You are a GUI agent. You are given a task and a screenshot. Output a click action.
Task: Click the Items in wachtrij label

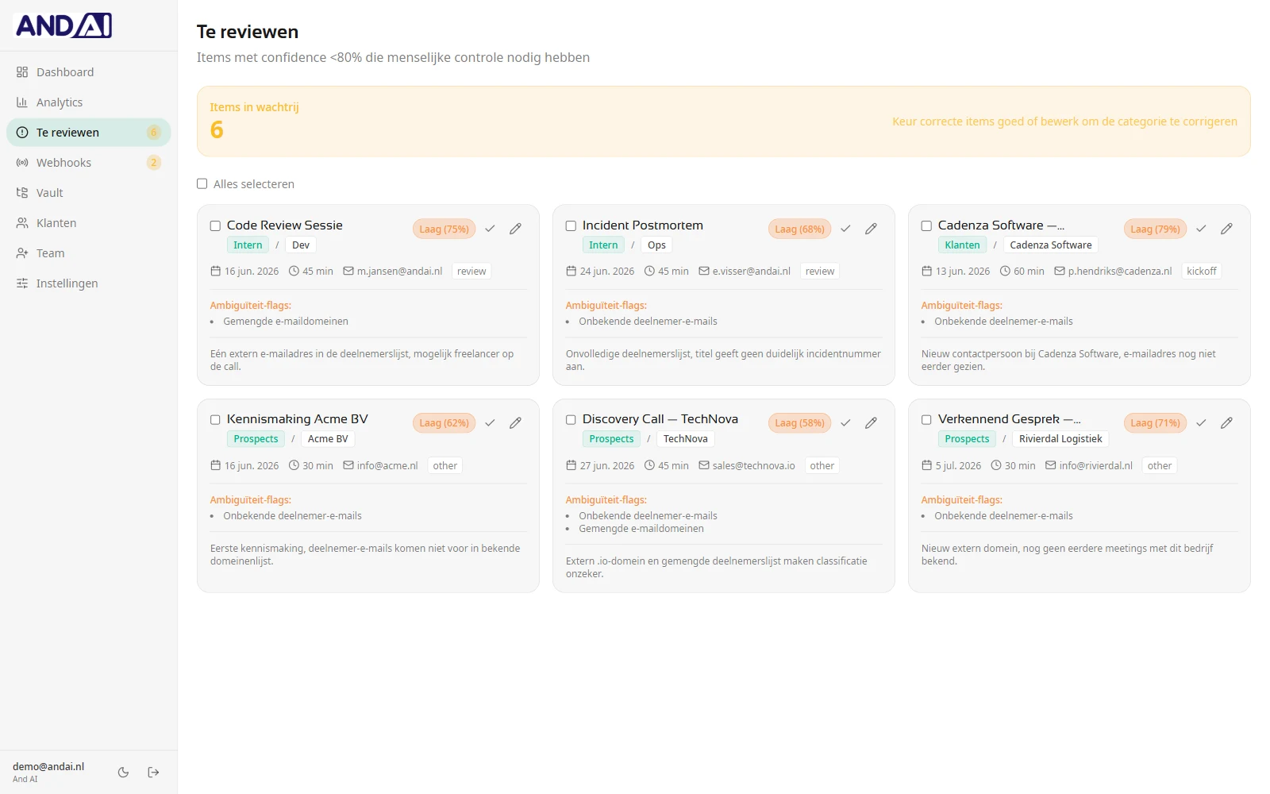pos(254,107)
